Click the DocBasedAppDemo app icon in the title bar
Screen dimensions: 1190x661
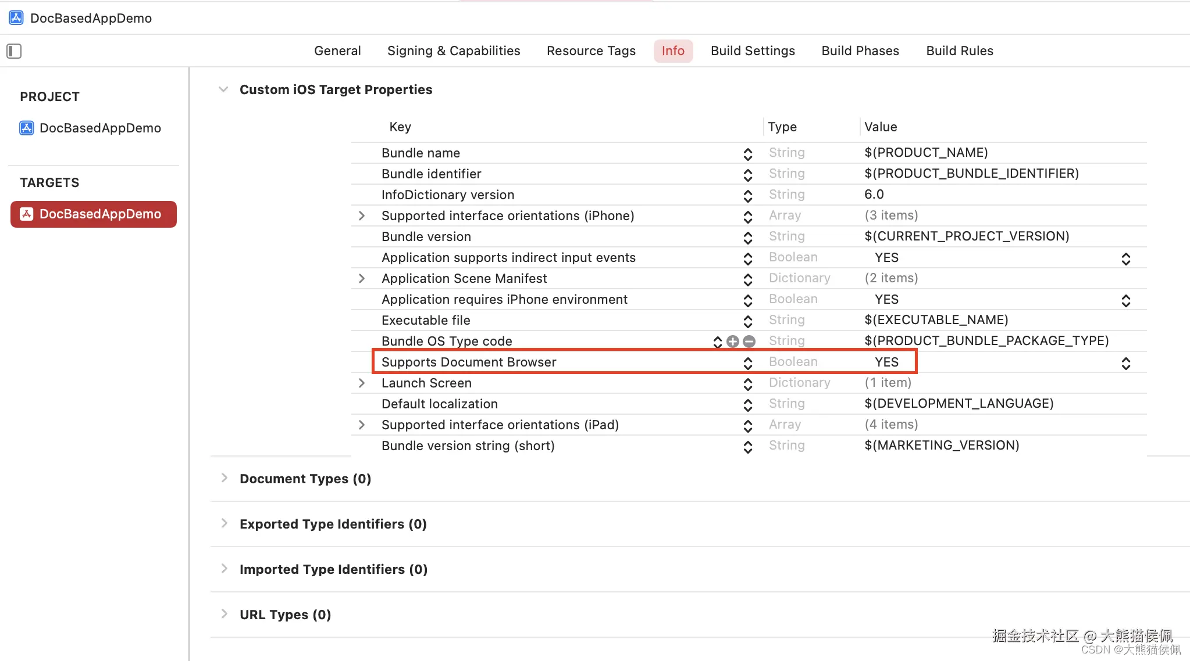(16, 18)
